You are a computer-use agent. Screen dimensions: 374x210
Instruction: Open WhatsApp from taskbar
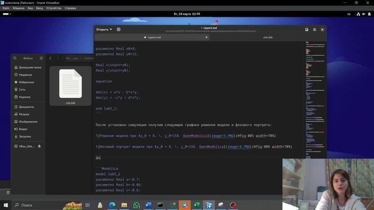[136, 205]
